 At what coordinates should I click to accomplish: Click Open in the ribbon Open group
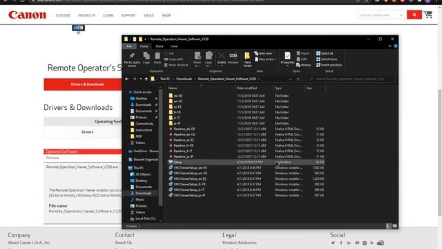[x=302, y=53]
